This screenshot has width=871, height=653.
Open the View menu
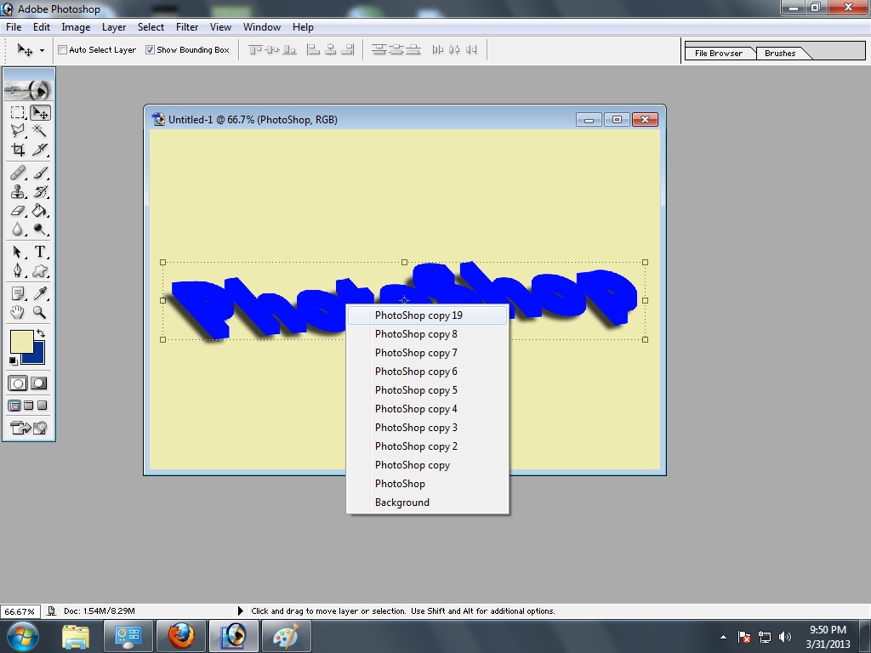[x=220, y=27]
